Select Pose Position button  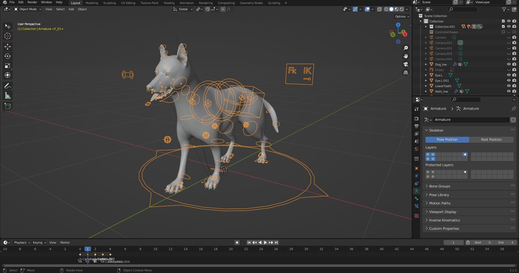point(447,139)
